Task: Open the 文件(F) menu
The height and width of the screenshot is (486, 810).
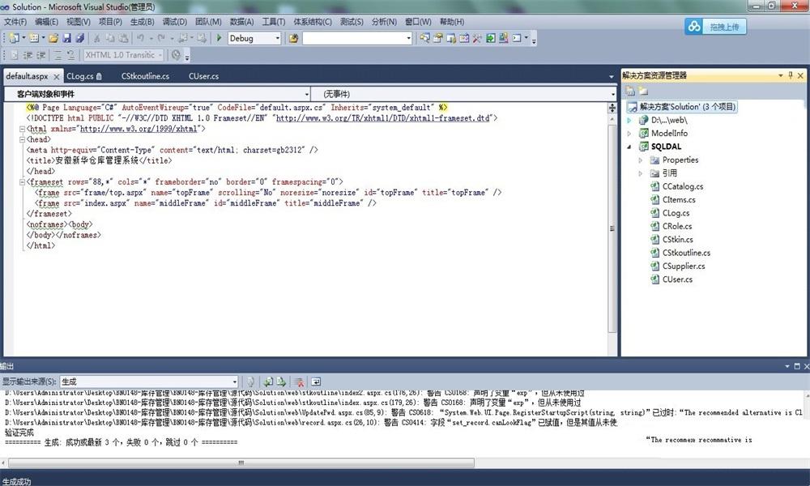Action: click(15, 22)
